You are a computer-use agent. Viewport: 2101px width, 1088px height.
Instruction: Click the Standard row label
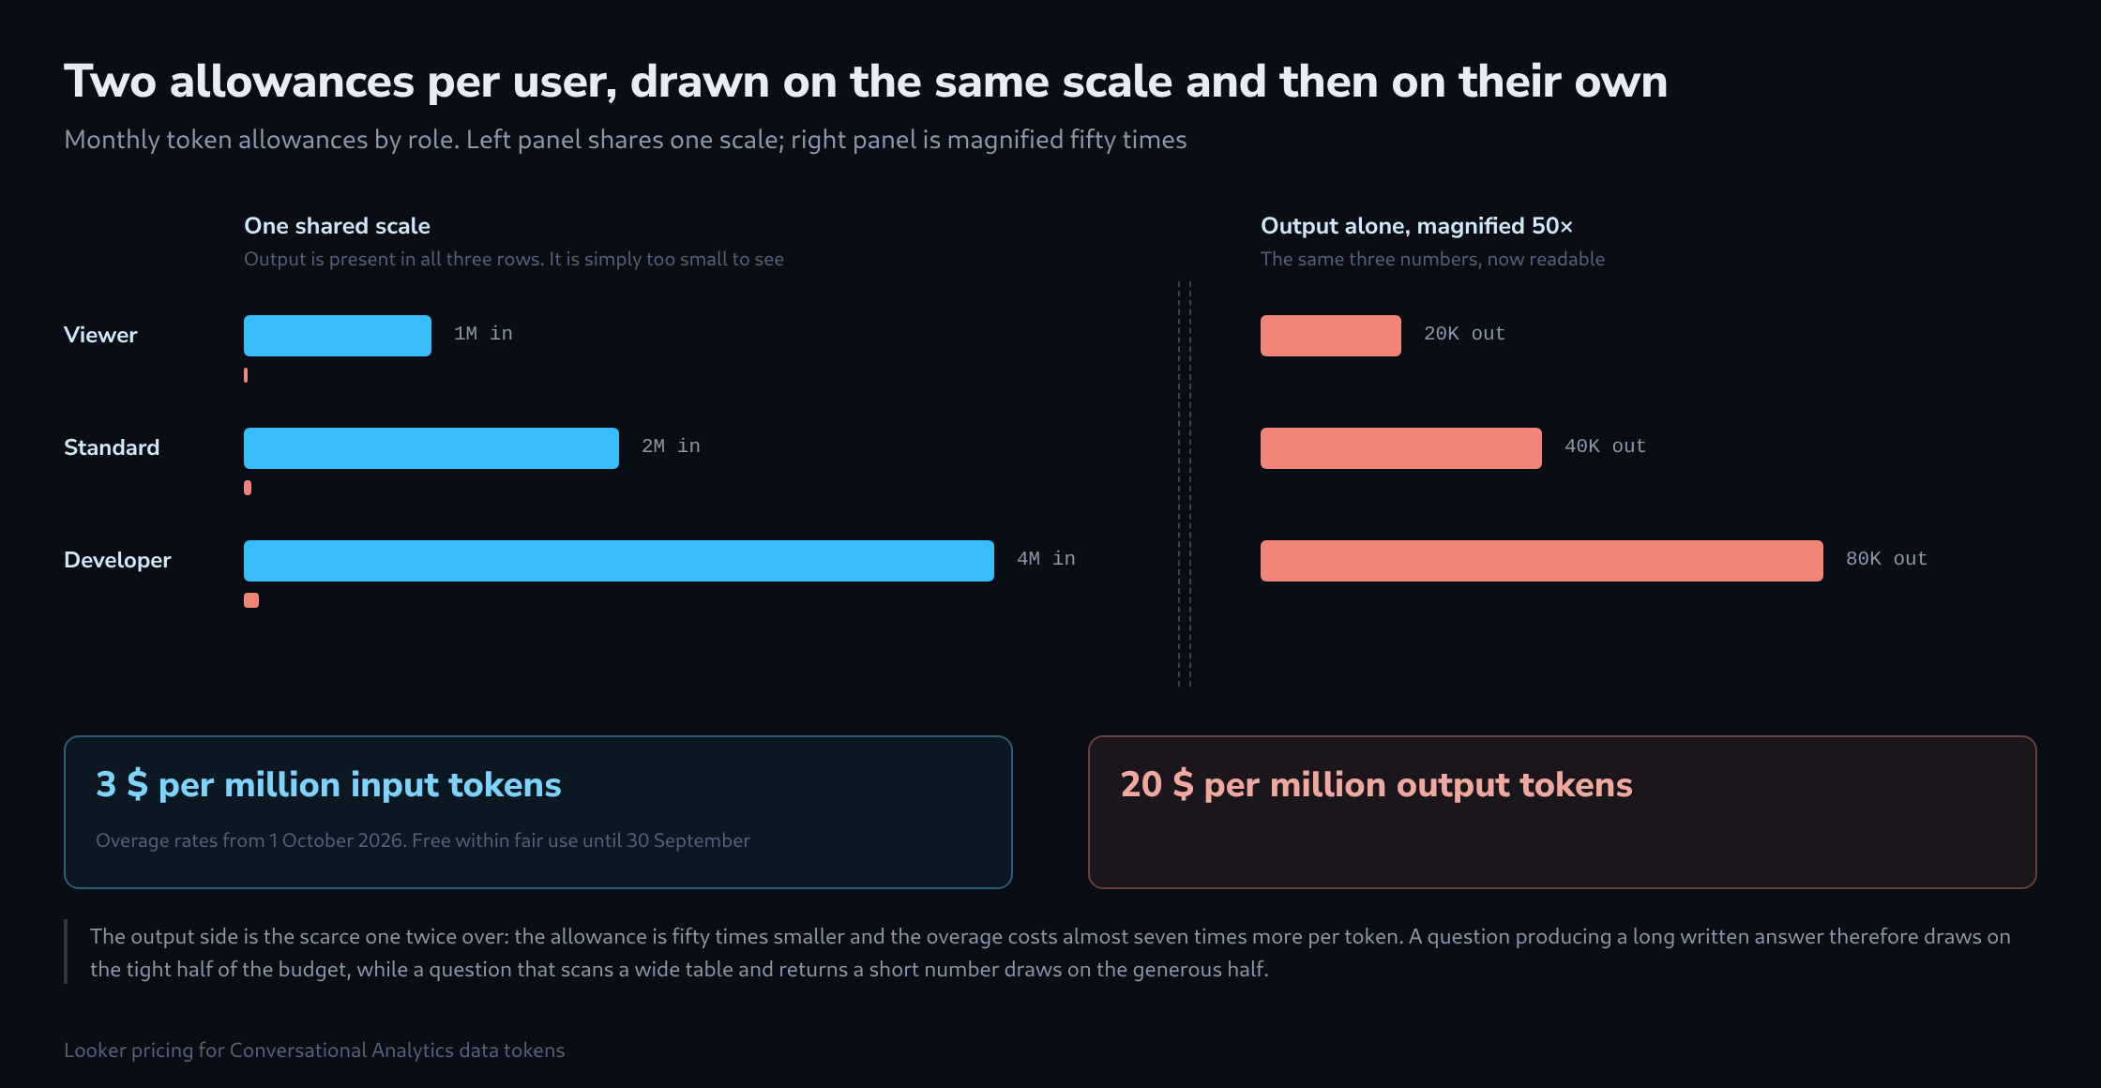tap(112, 447)
